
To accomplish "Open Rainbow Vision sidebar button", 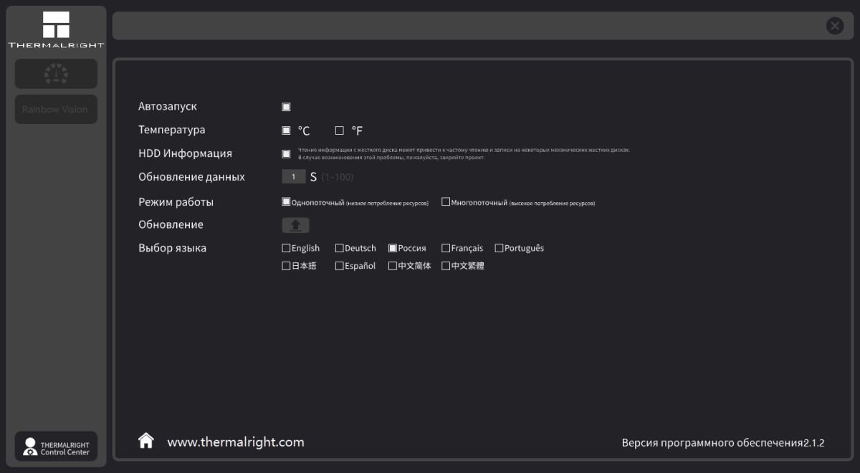I will tap(56, 110).
